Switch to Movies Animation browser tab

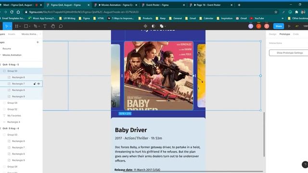115,5
